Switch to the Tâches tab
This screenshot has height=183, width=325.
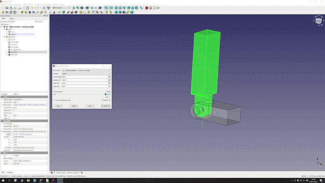(11, 18)
